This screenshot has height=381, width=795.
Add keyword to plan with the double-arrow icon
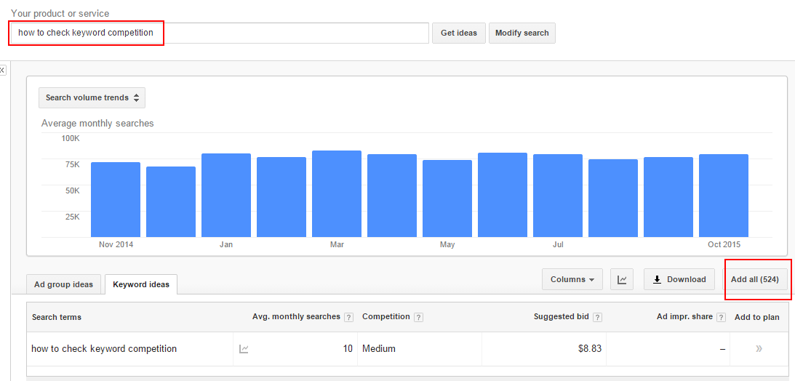[759, 349]
